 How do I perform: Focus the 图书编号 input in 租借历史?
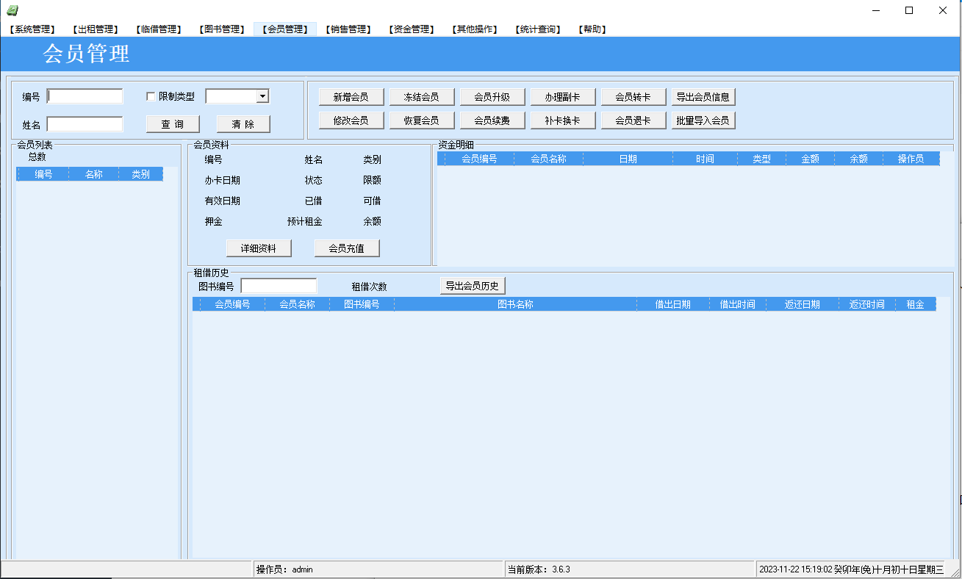pyautogui.click(x=279, y=286)
